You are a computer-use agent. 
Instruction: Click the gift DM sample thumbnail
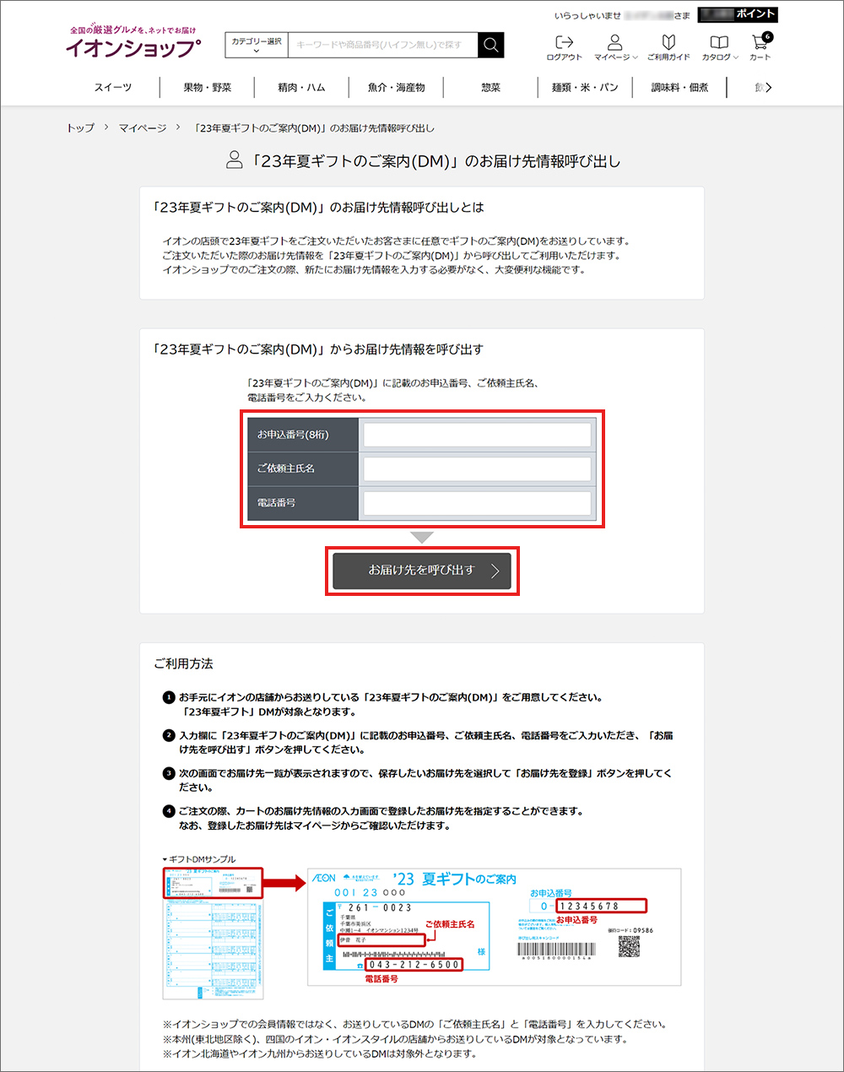pyautogui.click(x=213, y=933)
